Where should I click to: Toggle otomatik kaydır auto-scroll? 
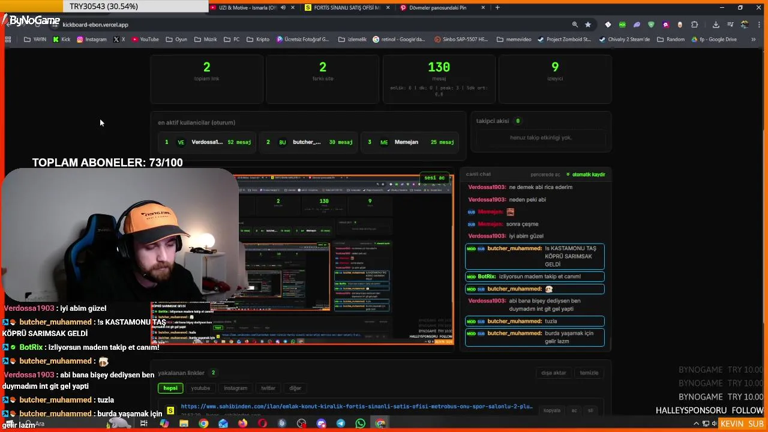(x=586, y=175)
